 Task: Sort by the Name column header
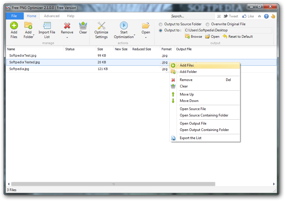(x=35, y=49)
